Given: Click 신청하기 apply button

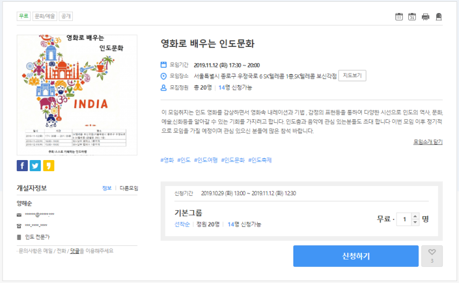Looking at the screenshot, I should tap(356, 256).
